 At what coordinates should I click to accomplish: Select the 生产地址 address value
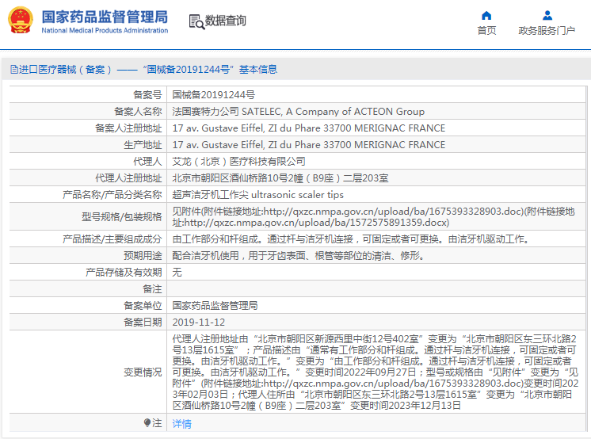[309, 145]
